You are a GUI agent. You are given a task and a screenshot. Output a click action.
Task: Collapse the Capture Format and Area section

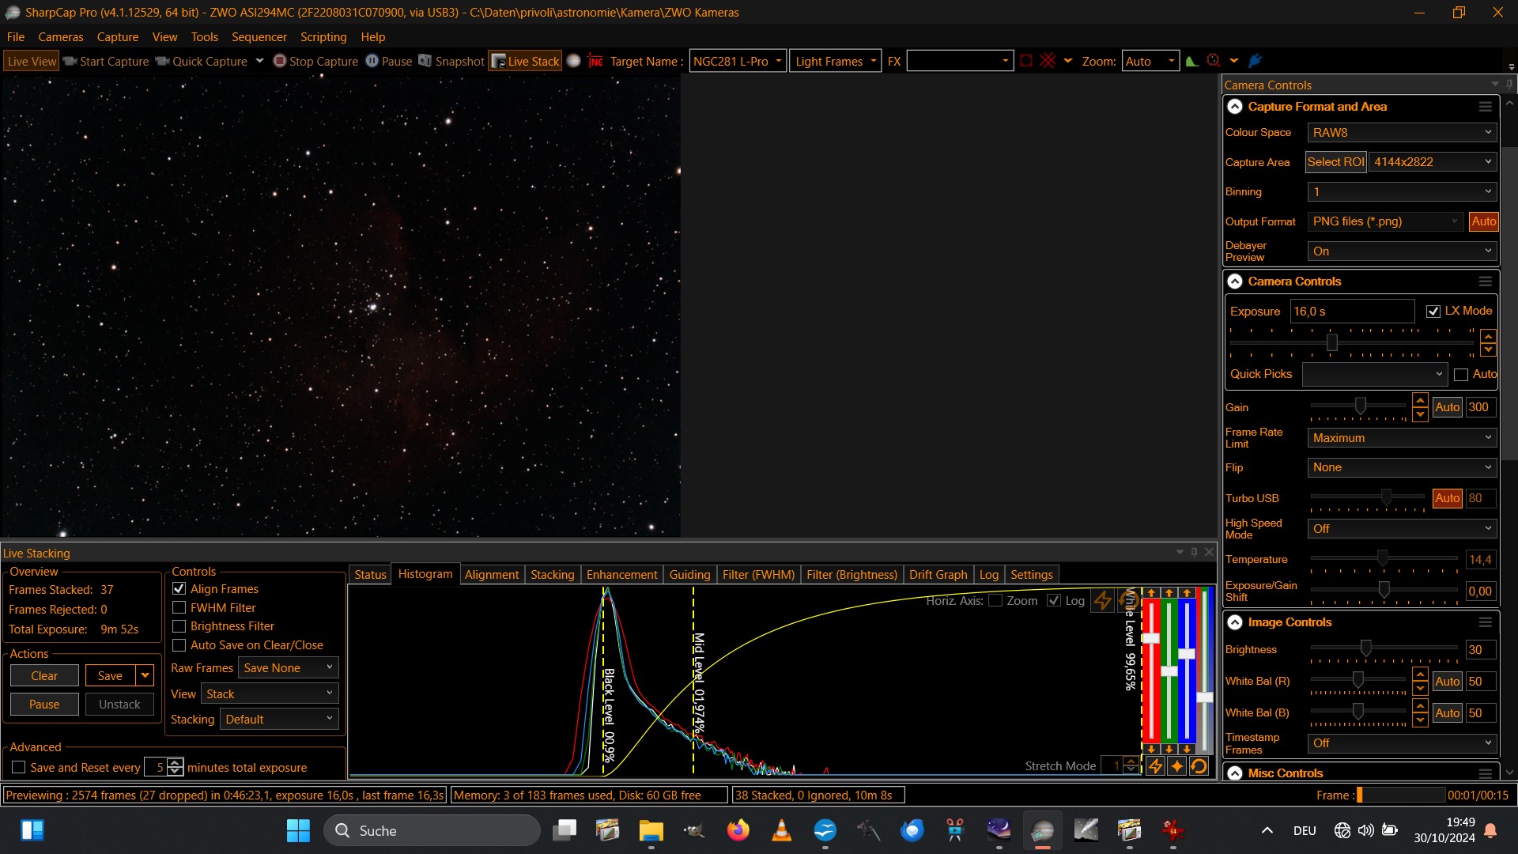(1235, 107)
